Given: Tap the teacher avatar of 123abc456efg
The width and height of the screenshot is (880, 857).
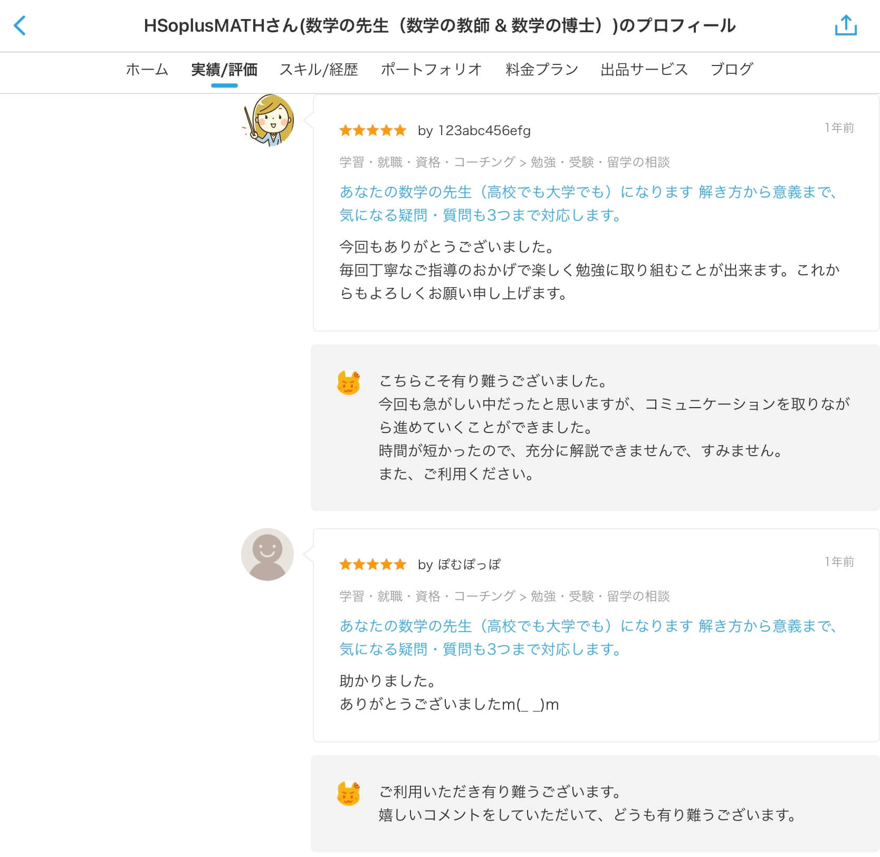Looking at the screenshot, I should 268,120.
